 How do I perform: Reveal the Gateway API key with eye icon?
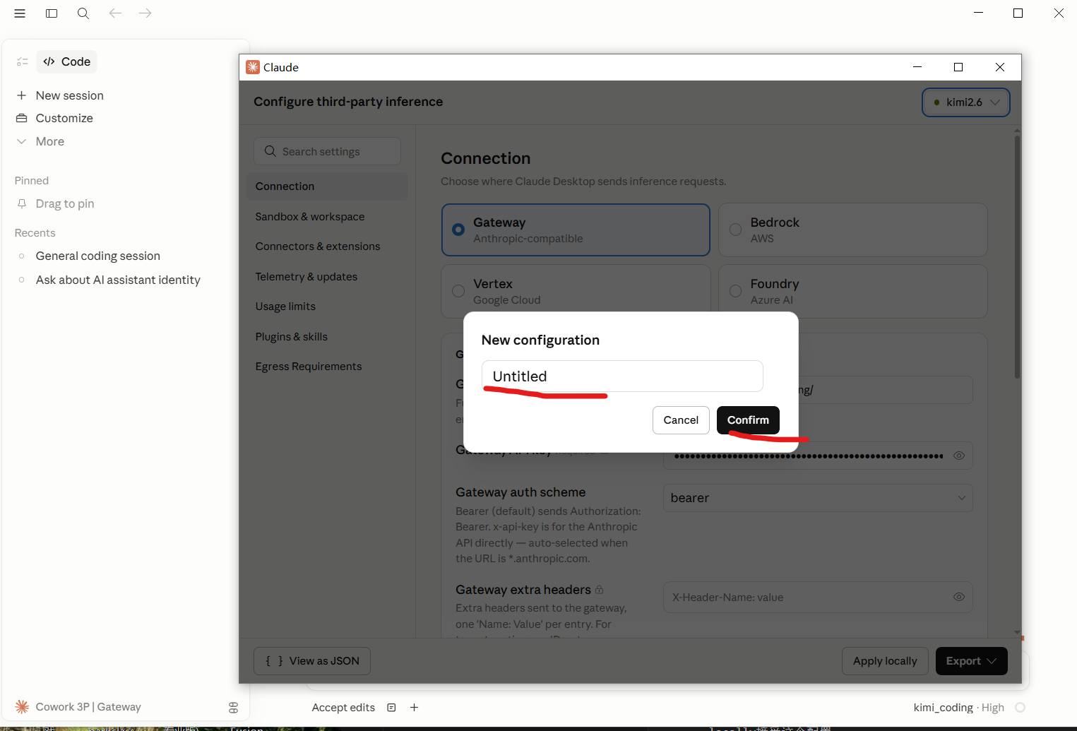959,456
